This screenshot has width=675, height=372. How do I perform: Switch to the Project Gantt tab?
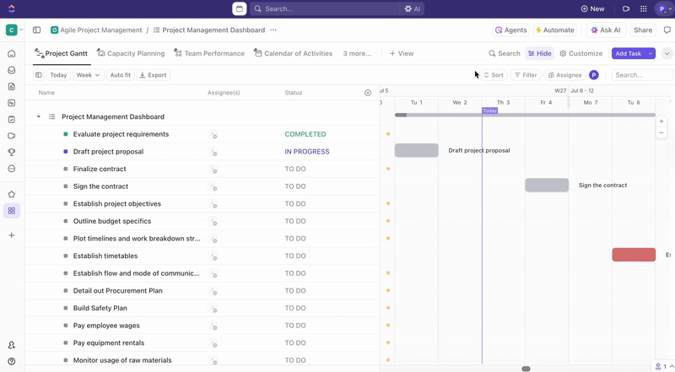[61, 53]
